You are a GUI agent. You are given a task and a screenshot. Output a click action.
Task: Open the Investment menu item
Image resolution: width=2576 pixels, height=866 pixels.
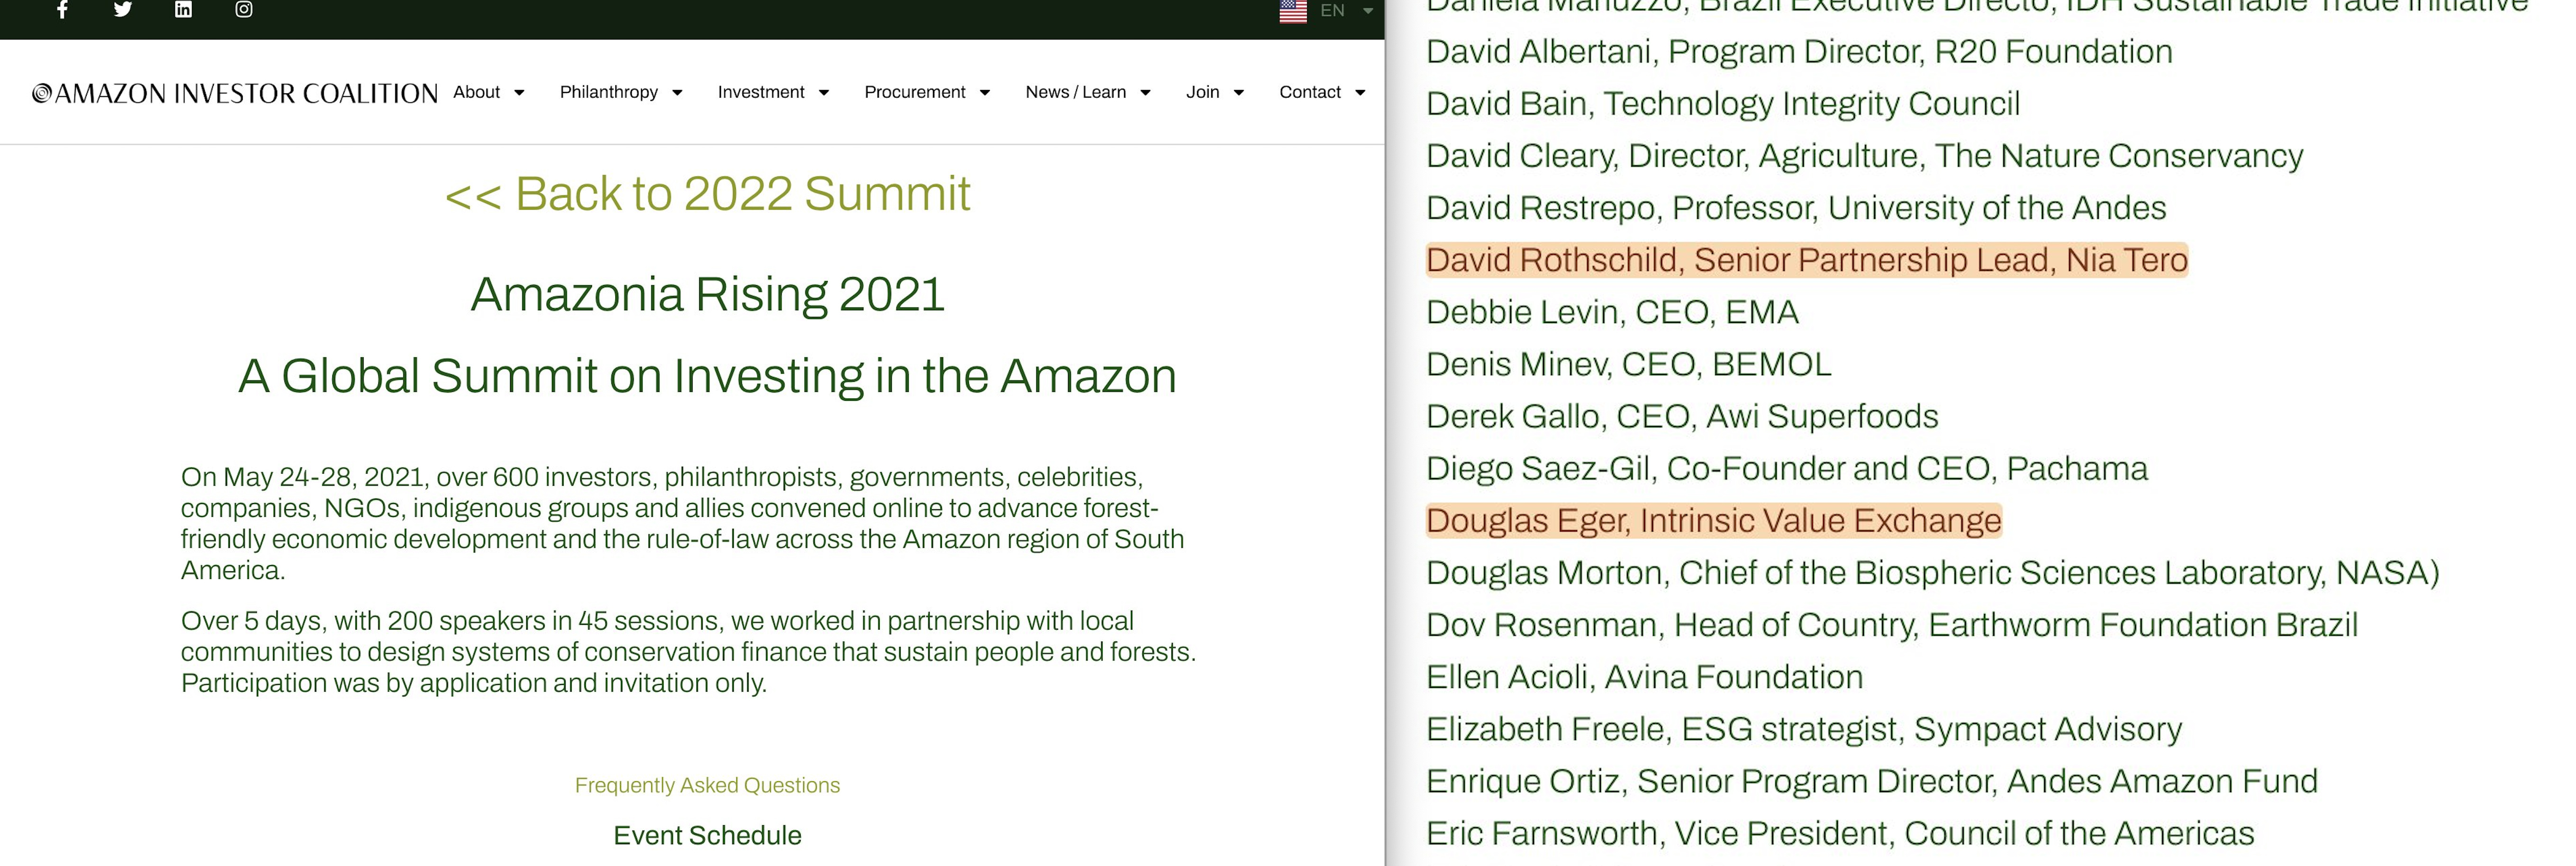761,92
